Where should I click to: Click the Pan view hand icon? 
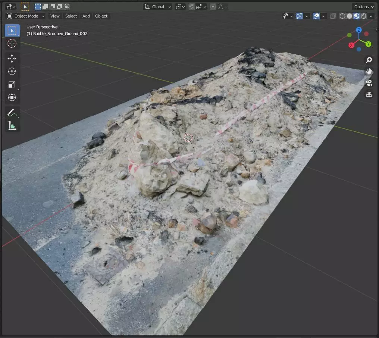[369, 71]
